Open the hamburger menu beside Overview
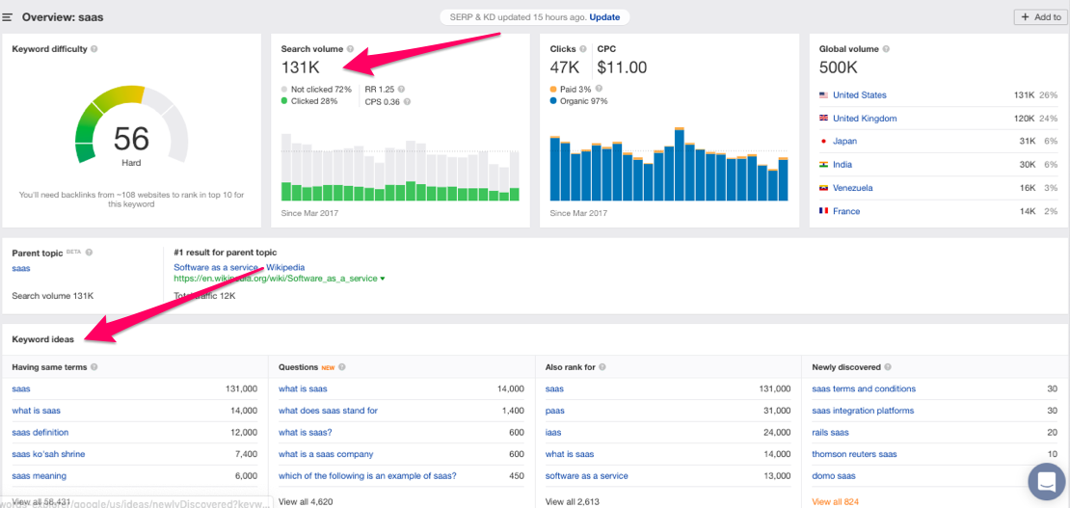Viewport: 1070px width, 508px height. [x=8, y=17]
